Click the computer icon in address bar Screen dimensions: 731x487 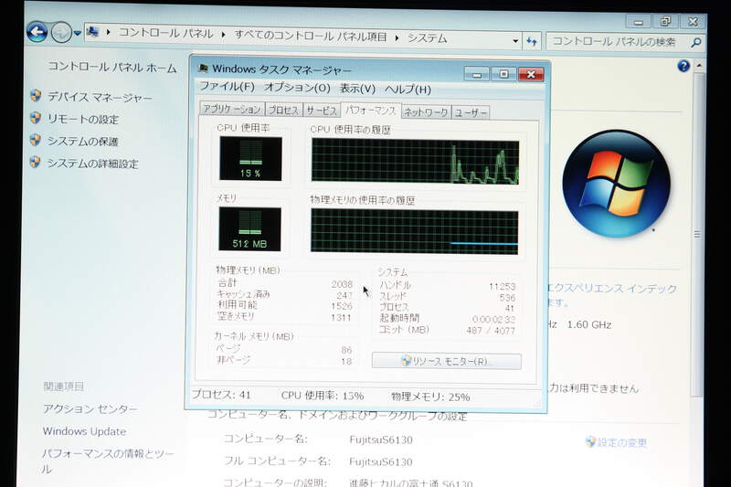click(x=93, y=32)
